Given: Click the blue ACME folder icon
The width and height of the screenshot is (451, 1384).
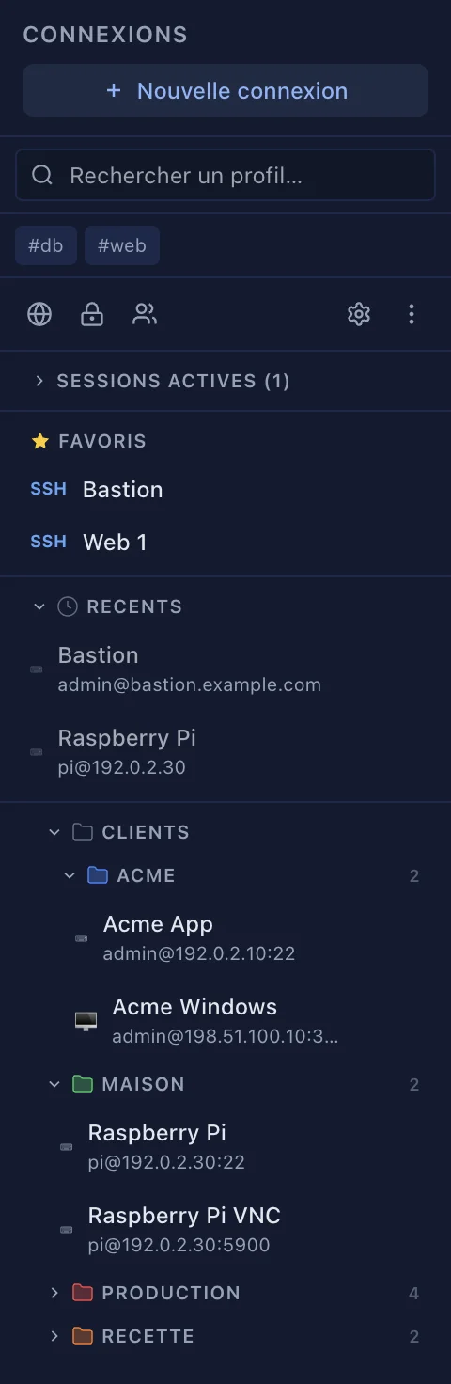Looking at the screenshot, I should coord(98,875).
